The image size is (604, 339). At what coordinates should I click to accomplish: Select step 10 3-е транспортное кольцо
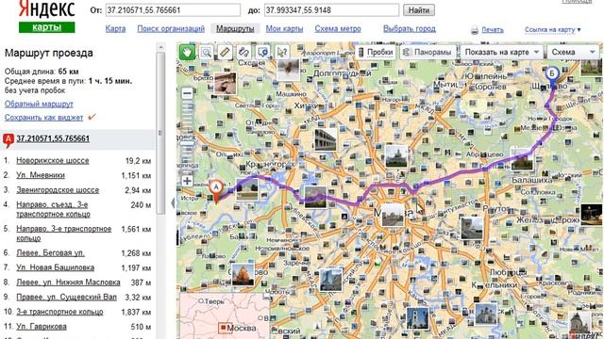pyautogui.click(x=59, y=312)
